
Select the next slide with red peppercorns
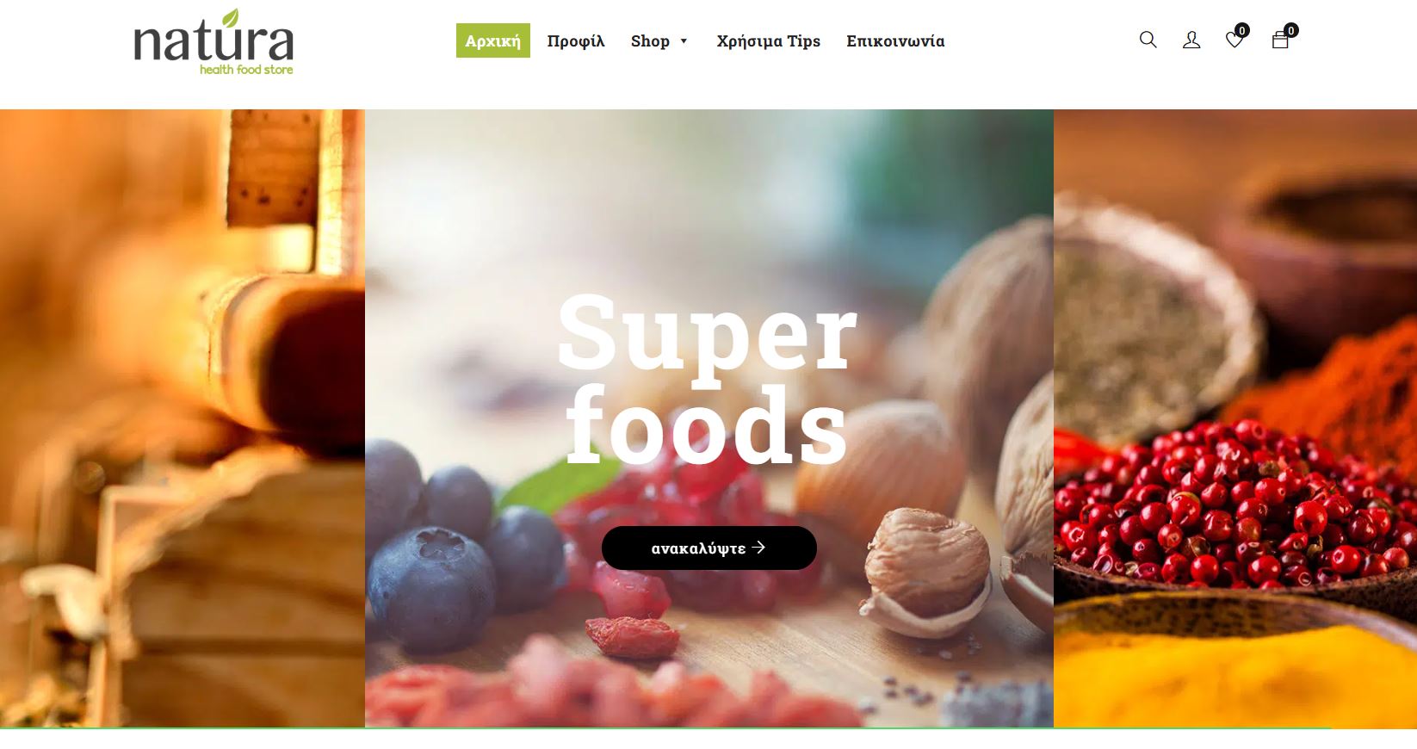pos(1235,418)
